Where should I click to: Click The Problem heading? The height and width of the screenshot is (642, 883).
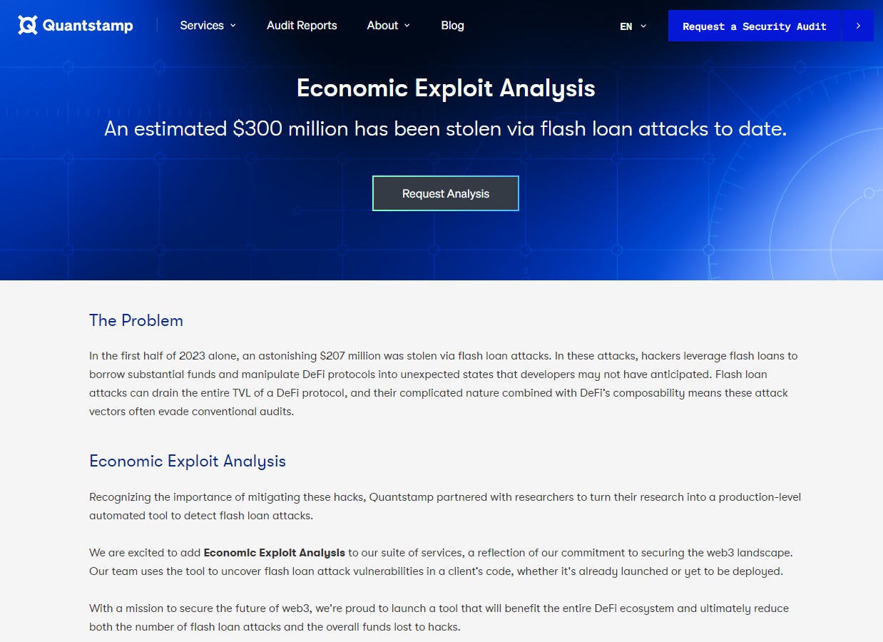tap(136, 320)
